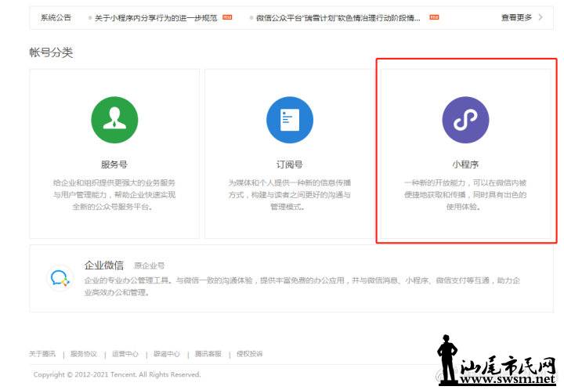Click the 原企业号 label
This screenshot has width=564, height=390.
[x=150, y=265]
